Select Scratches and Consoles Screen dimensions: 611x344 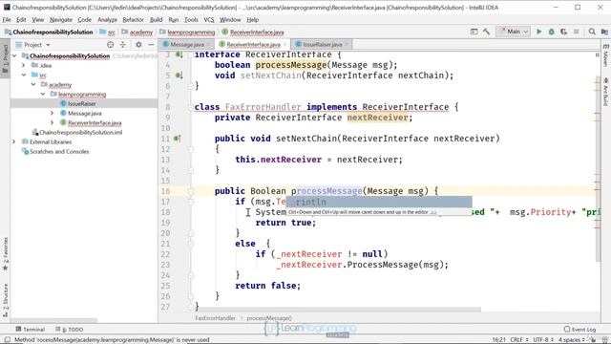pos(59,151)
